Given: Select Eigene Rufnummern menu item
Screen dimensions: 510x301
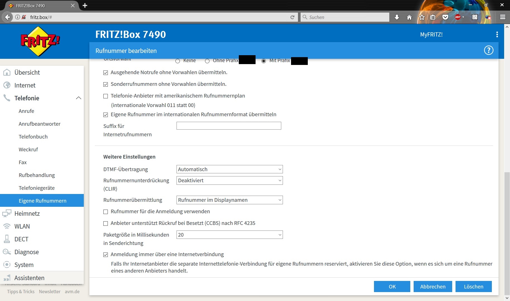Looking at the screenshot, I should pyautogui.click(x=42, y=200).
